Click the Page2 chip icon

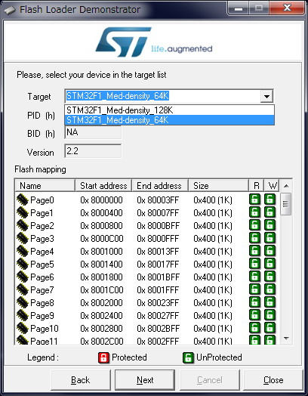23,225
